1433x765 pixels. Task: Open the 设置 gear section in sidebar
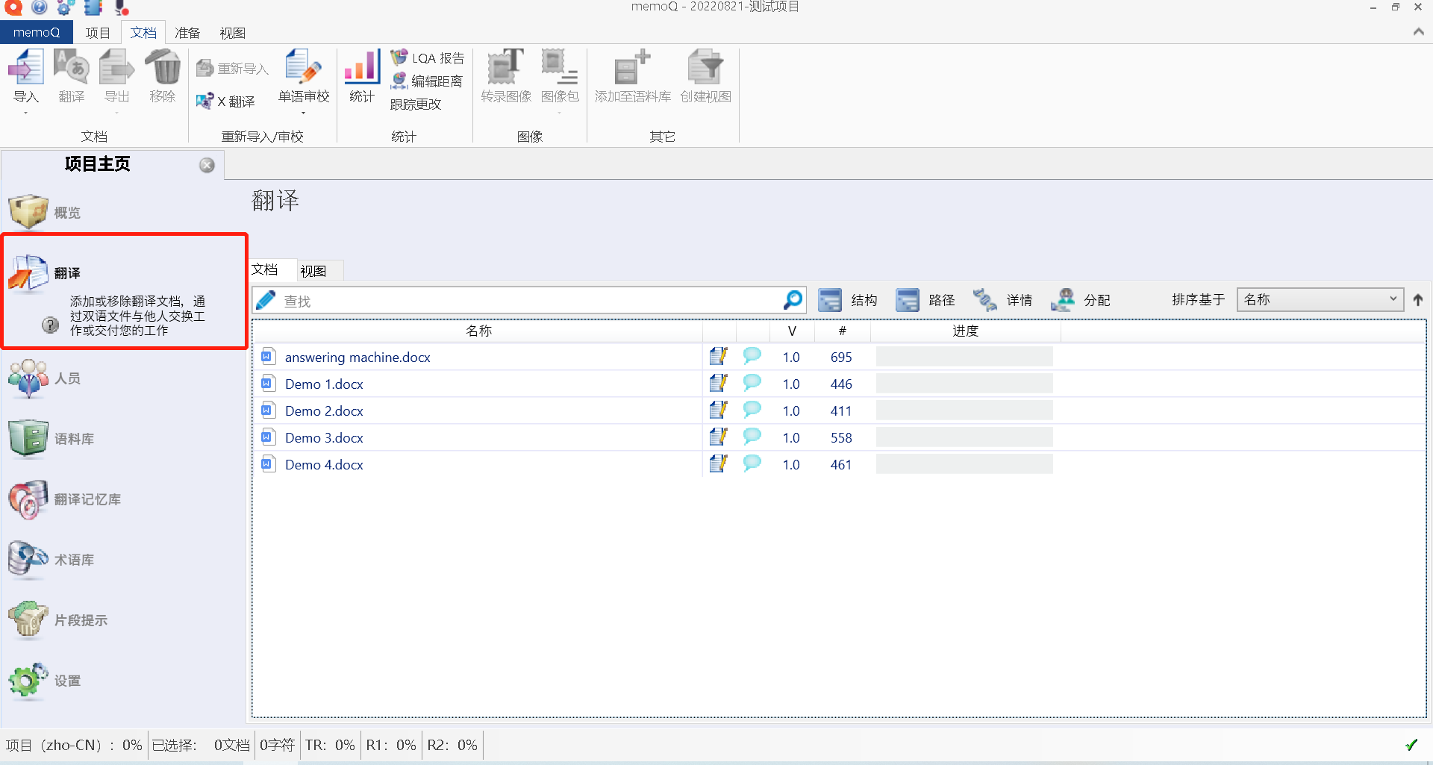pyautogui.click(x=45, y=681)
